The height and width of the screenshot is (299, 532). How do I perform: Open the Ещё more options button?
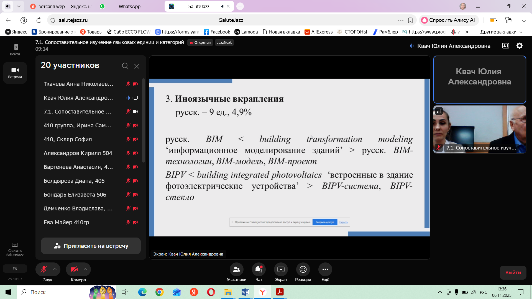pyautogui.click(x=325, y=269)
